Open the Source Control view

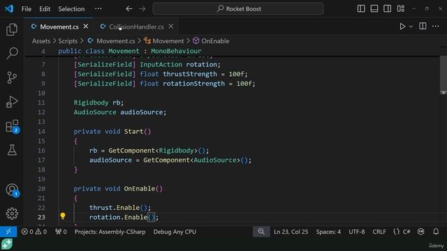tap(12, 77)
